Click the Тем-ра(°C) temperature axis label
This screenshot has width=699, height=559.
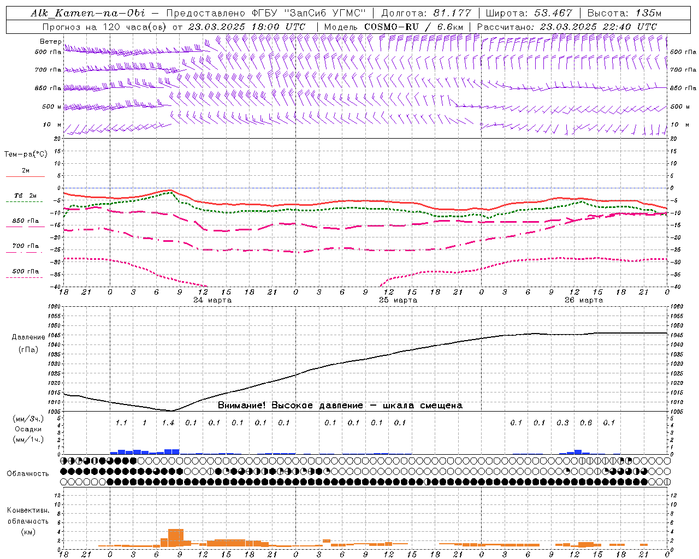(x=26, y=154)
